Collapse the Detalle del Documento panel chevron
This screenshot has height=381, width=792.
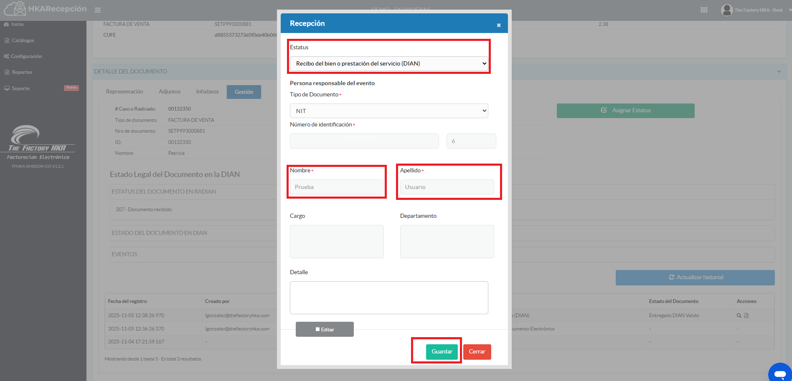point(779,71)
